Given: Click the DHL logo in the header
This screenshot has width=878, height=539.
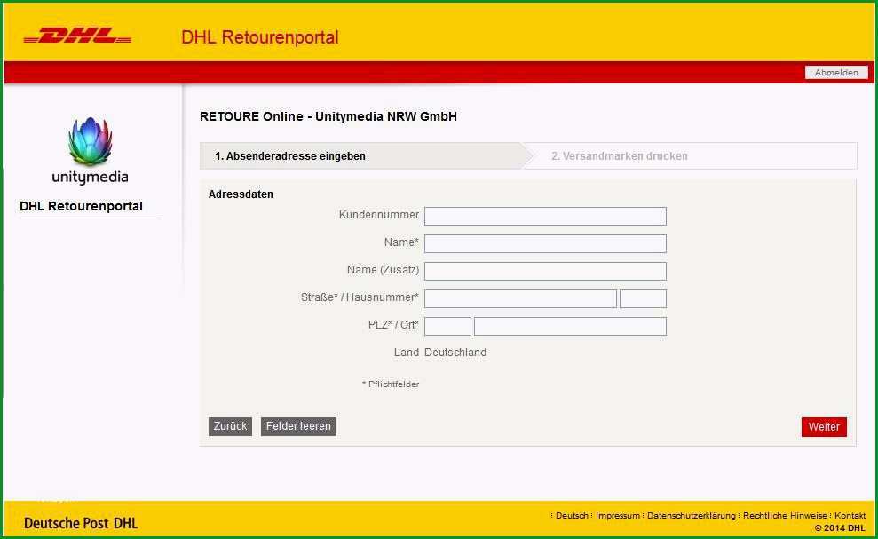Looking at the screenshot, I should point(77,36).
